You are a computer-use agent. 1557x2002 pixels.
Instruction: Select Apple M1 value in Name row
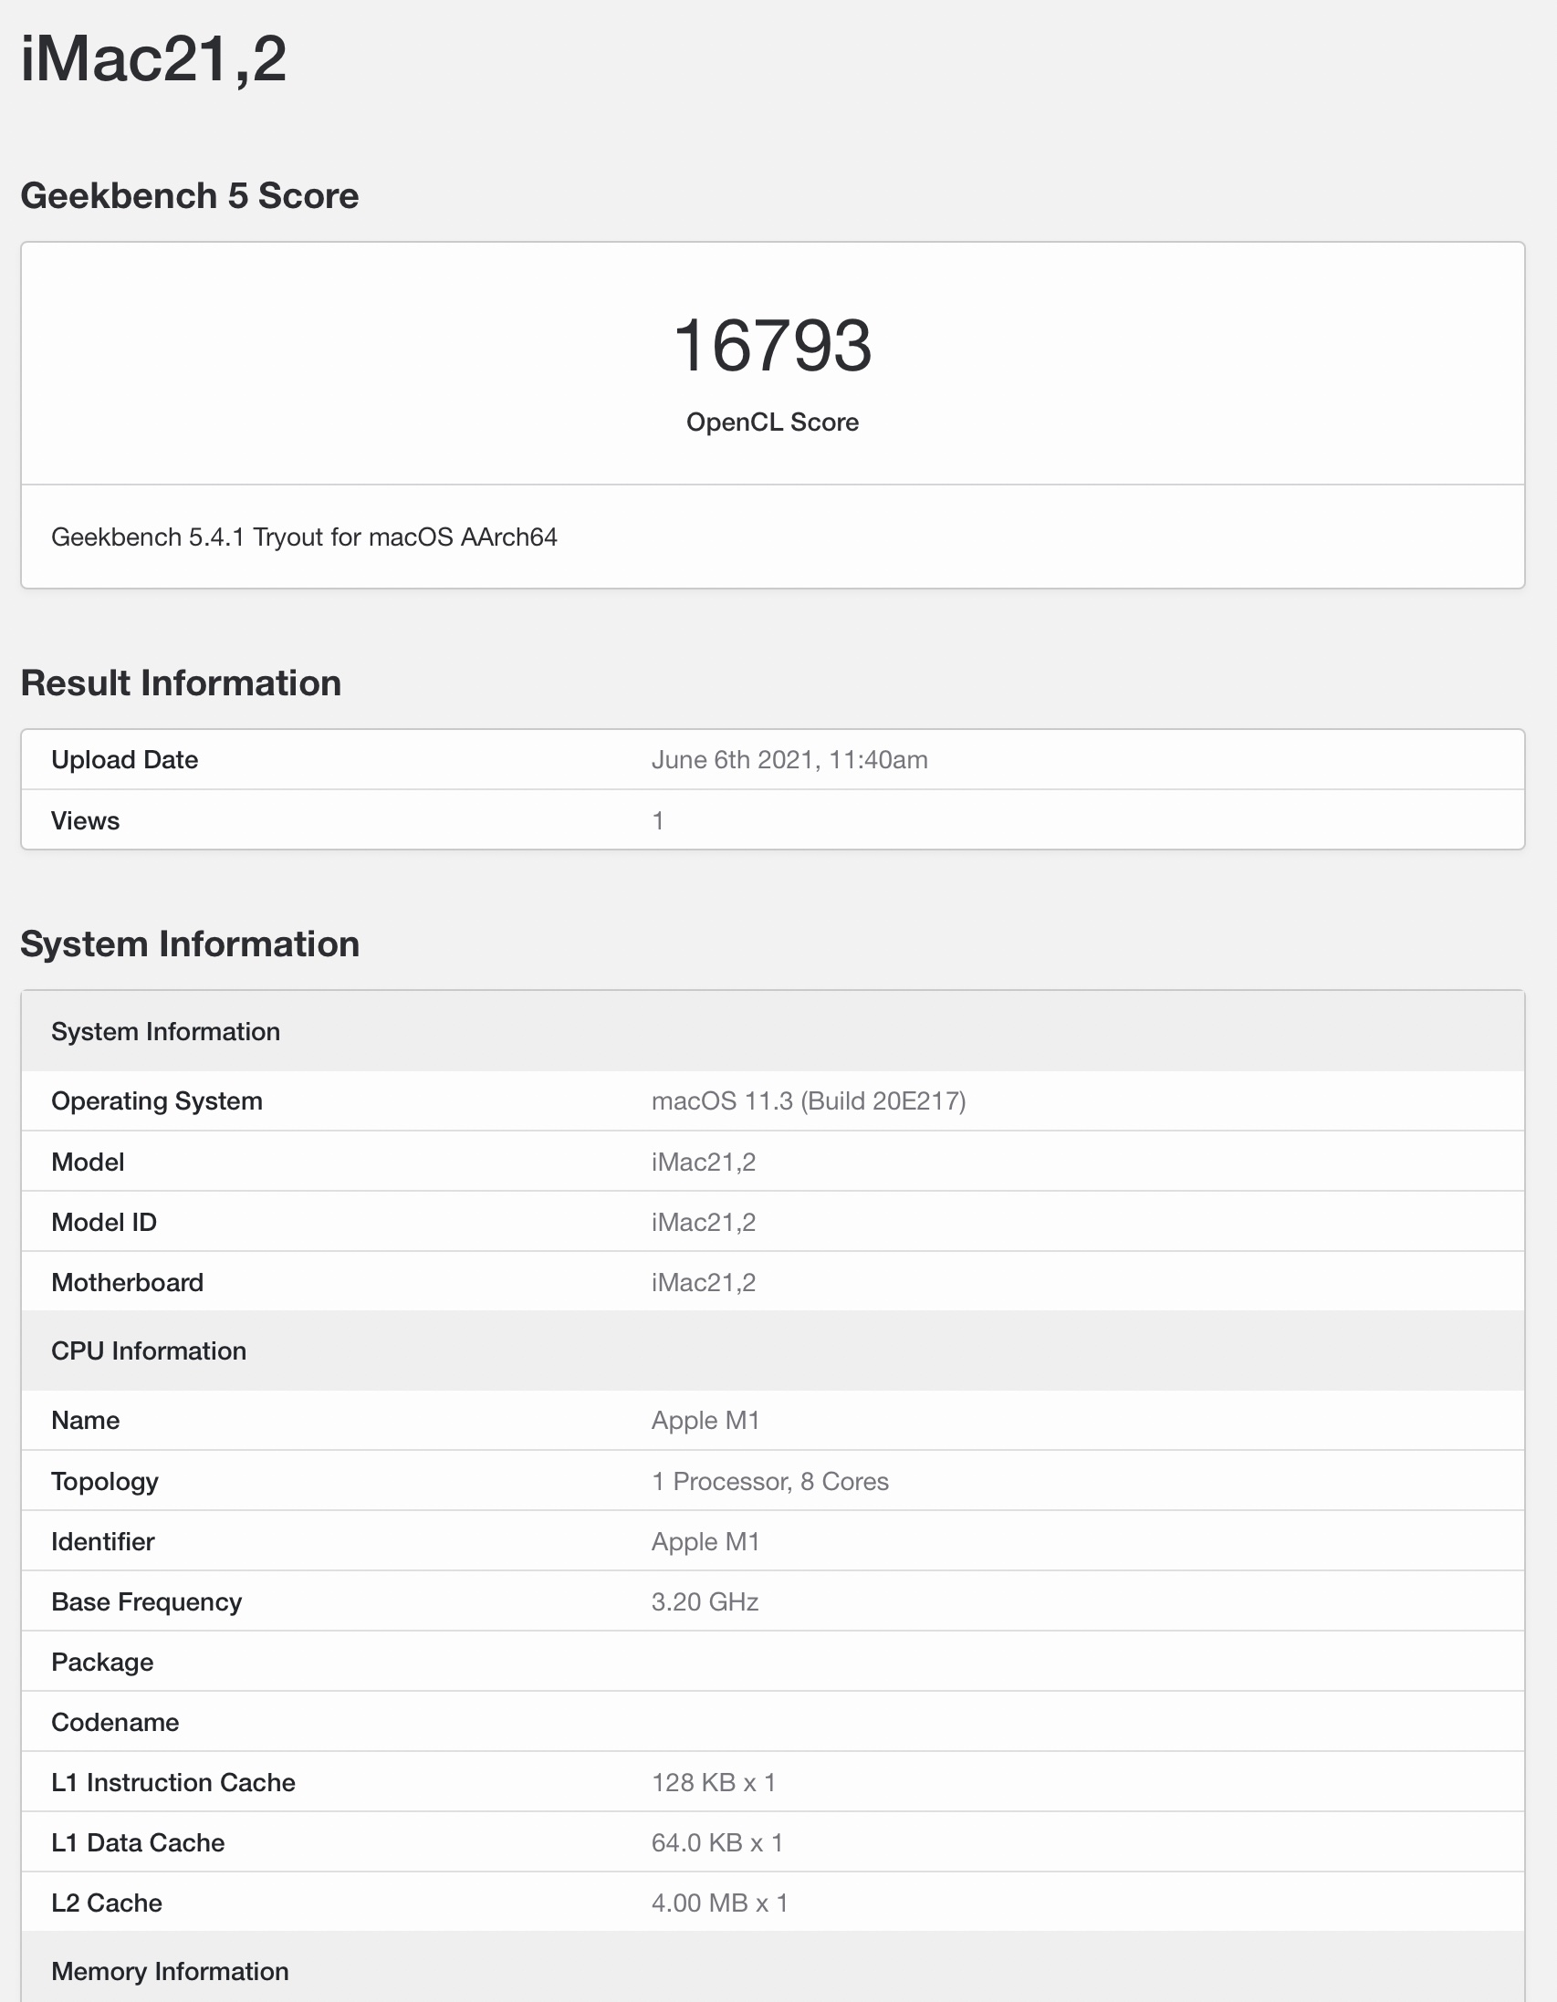click(705, 1421)
